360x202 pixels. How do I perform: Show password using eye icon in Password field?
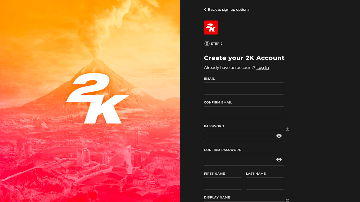click(279, 136)
